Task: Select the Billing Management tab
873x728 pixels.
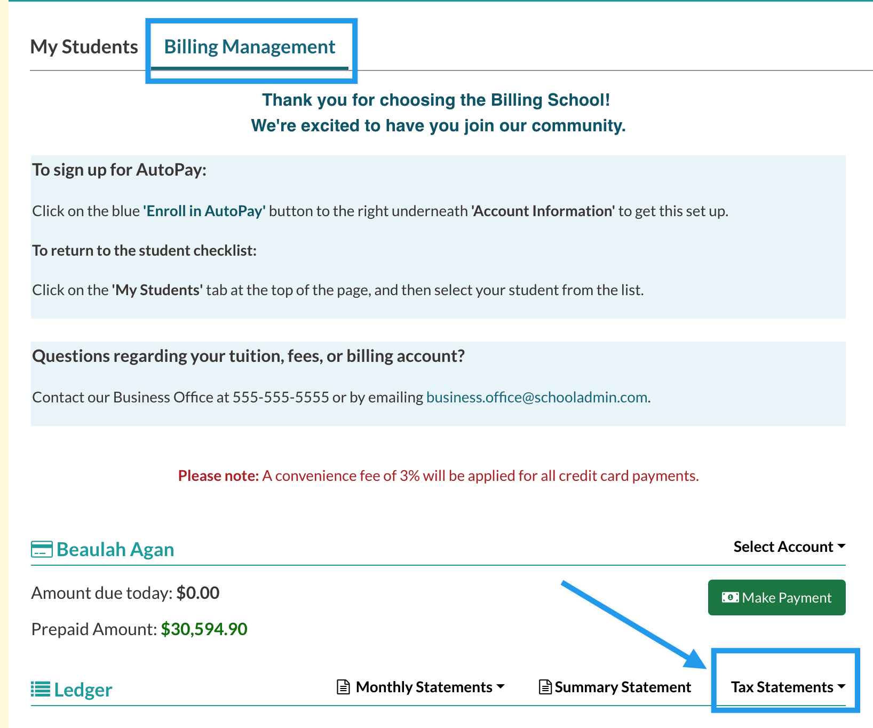Action: click(x=249, y=47)
